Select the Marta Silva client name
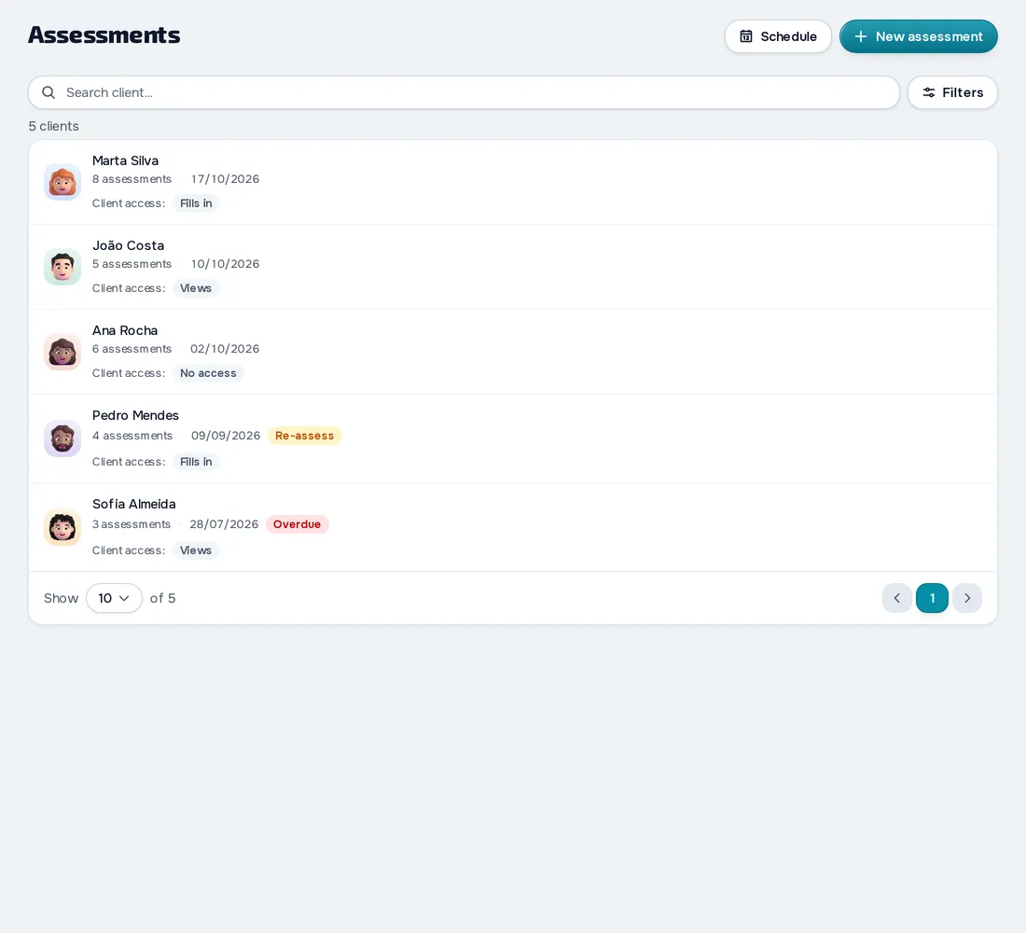The height and width of the screenshot is (933, 1026). tap(125, 160)
